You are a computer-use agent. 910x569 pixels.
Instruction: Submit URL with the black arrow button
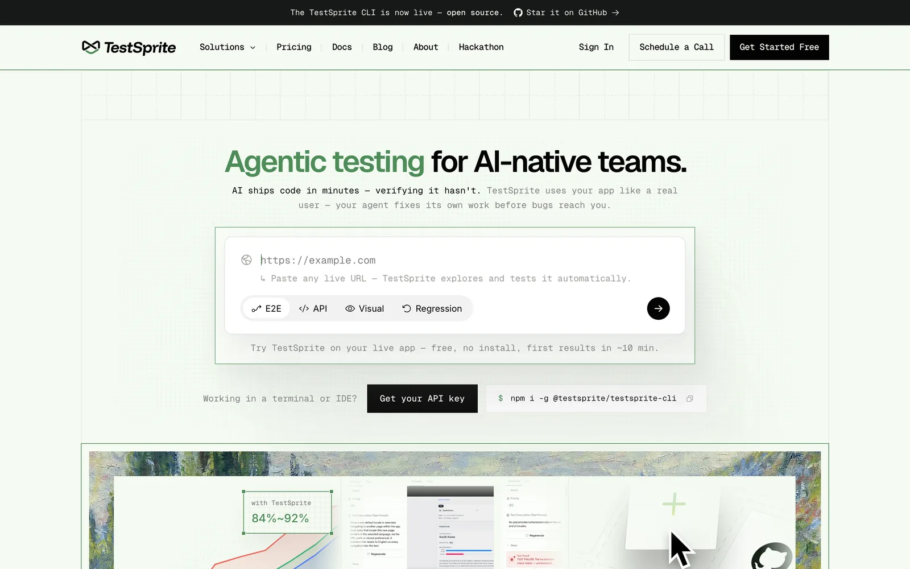coord(658,308)
